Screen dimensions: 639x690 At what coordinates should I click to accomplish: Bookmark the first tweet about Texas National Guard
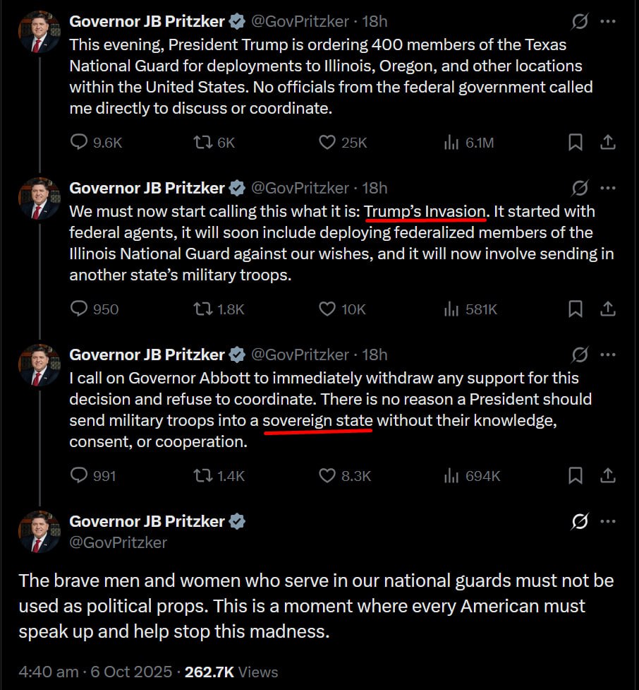point(576,143)
